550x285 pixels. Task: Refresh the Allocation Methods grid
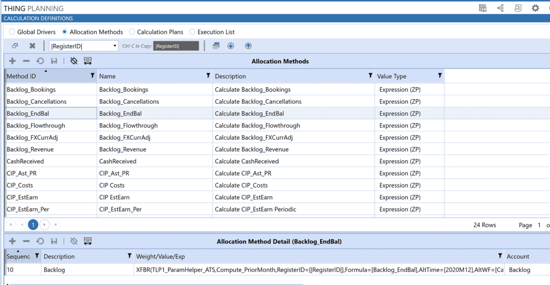[40, 61]
